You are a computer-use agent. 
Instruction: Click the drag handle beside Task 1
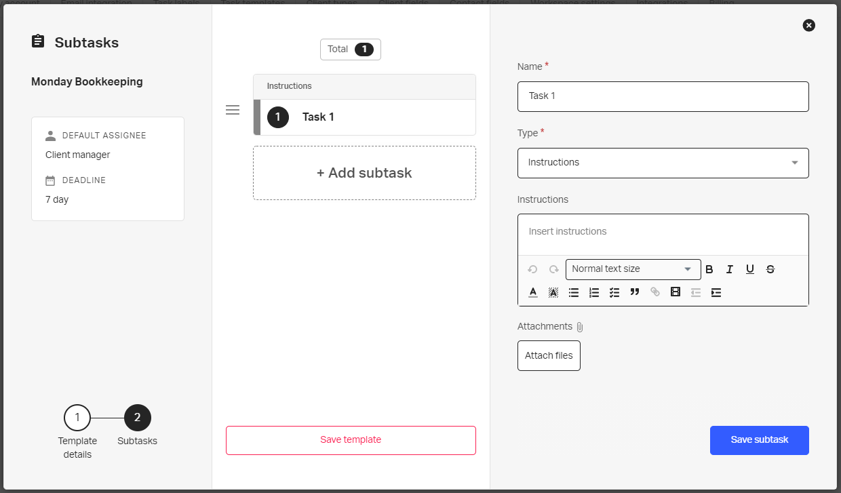coord(233,110)
